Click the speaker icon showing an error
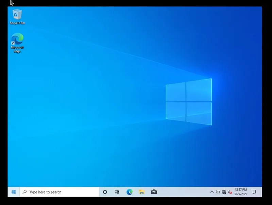 coord(231,192)
